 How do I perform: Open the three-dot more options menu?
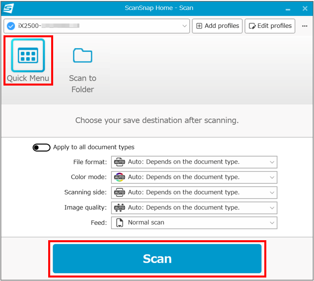click(305, 26)
